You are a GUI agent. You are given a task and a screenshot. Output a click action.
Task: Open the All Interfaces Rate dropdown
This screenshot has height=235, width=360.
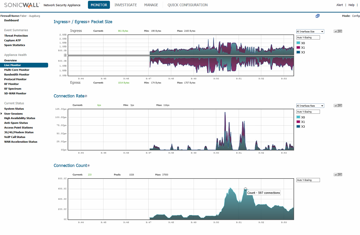tap(310, 106)
